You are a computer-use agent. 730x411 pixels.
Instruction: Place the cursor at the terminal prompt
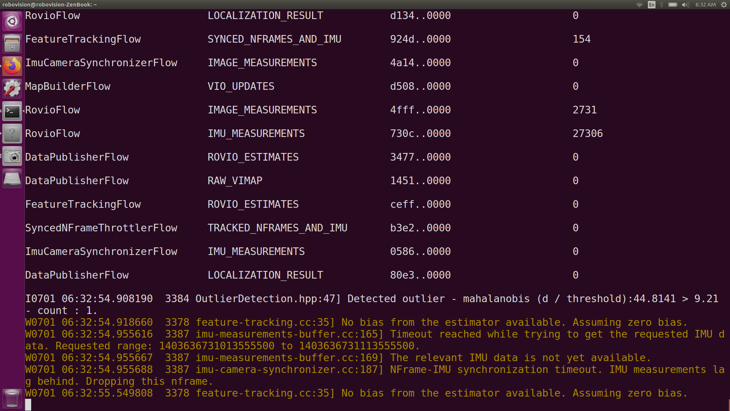[29, 405]
